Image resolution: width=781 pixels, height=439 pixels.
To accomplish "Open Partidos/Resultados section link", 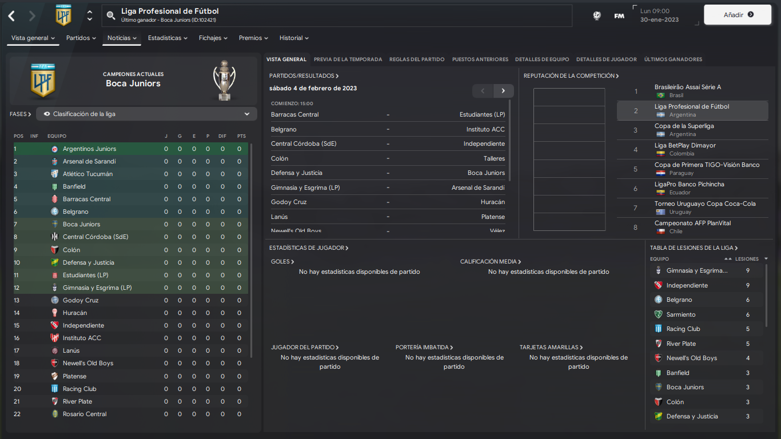I will [x=304, y=76].
